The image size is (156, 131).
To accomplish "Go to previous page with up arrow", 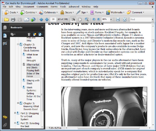I will click(41, 19).
